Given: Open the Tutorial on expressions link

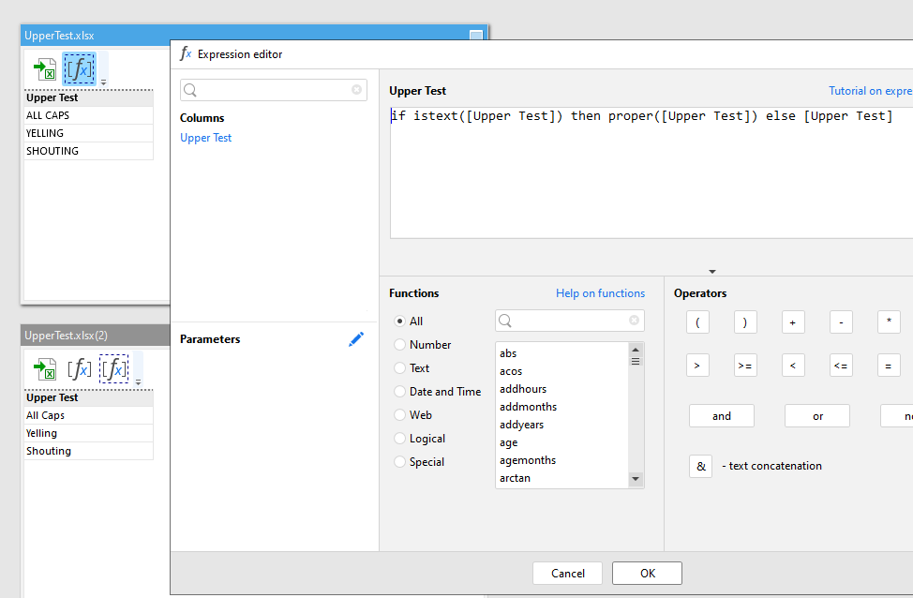Looking at the screenshot, I should click(x=871, y=91).
